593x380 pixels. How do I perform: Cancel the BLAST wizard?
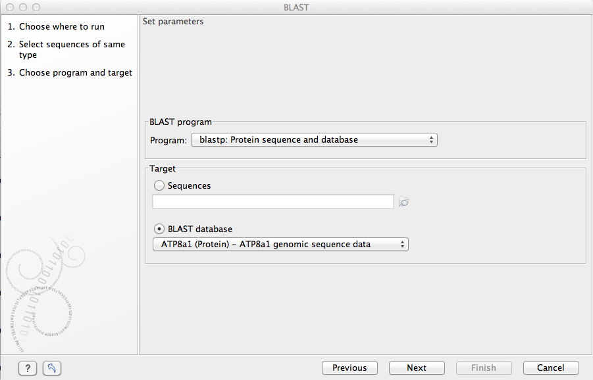pos(551,368)
